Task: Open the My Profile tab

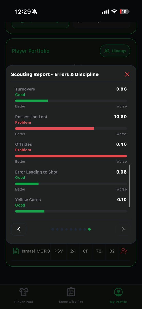Action: pyautogui.click(x=118, y=295)
